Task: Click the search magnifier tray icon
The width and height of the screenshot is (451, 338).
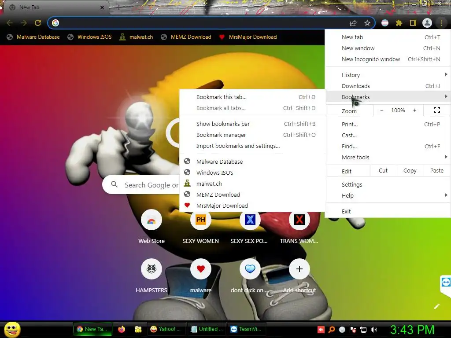Action: (x=332, y=329)
